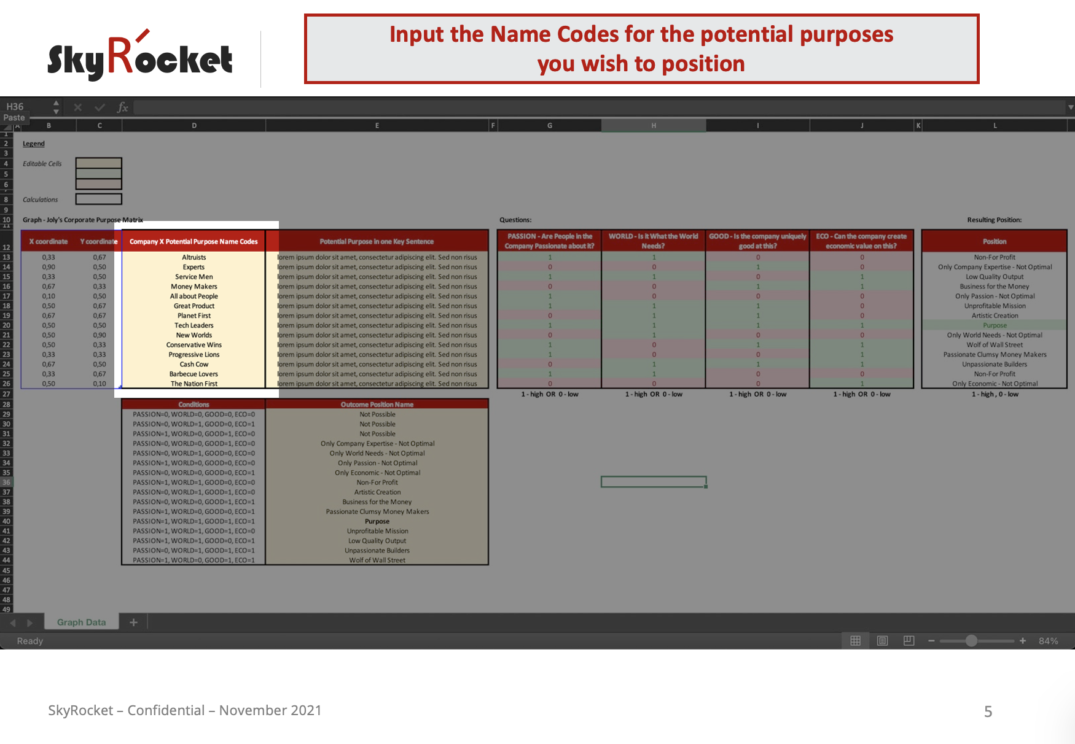This screenshot has width=1075, height=744.
Task: Select the Altruists name code cell
Action: (194, 257)
